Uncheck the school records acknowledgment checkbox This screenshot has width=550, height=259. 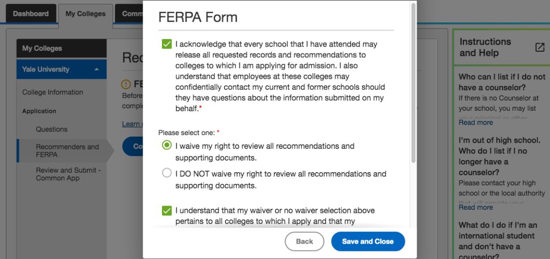coord(167,44)
